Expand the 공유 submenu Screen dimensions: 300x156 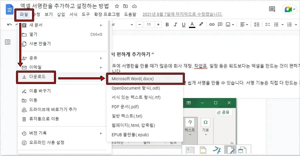tap(62, 58)
